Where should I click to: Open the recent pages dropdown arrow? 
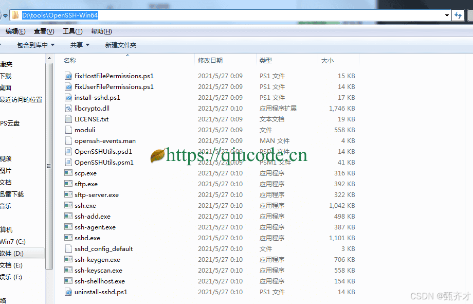[6, 16]
